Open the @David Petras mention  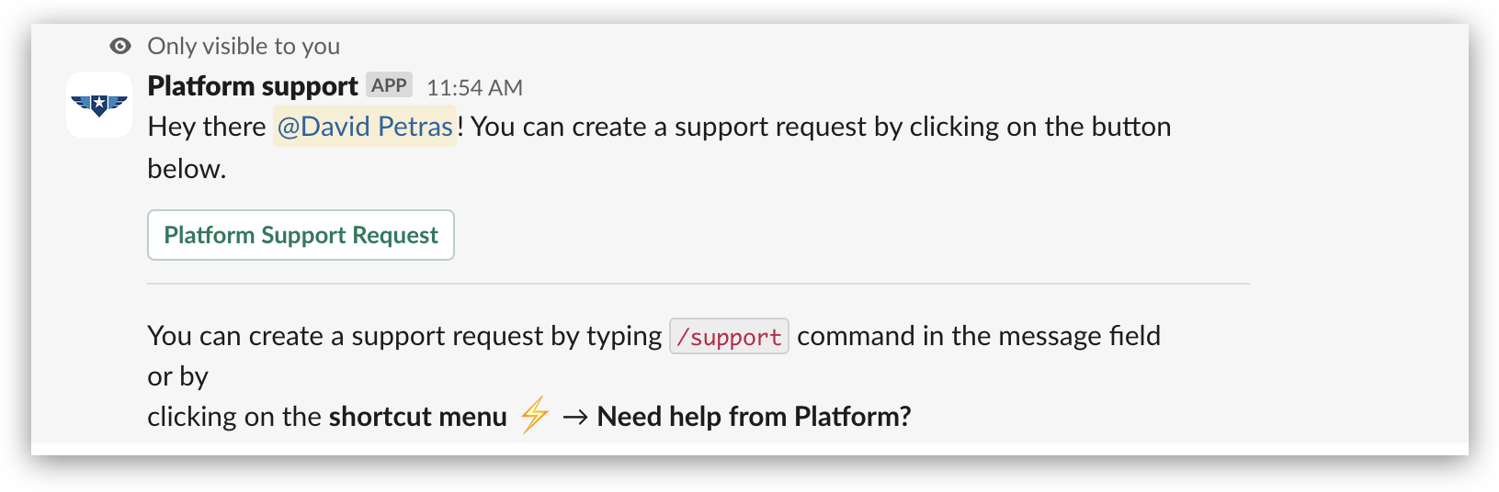coord(365,127)
